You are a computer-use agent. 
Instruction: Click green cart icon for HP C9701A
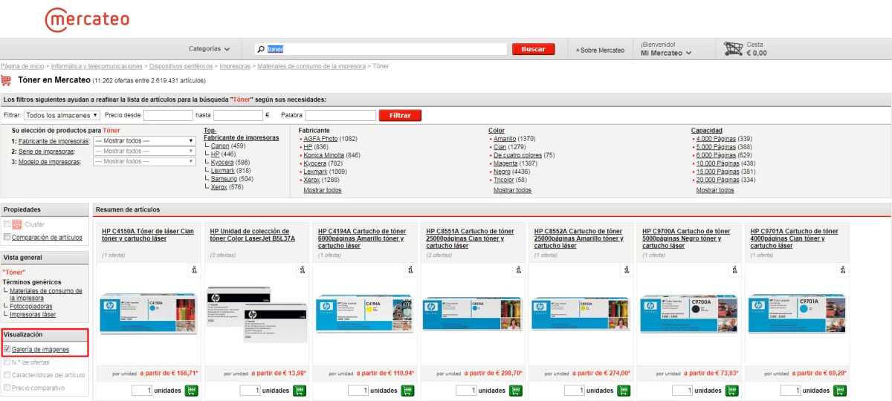click(x=840, y=391)
